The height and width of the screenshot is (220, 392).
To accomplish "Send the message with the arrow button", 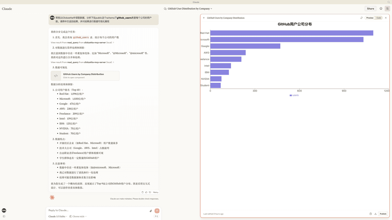I will click(157, 211).
